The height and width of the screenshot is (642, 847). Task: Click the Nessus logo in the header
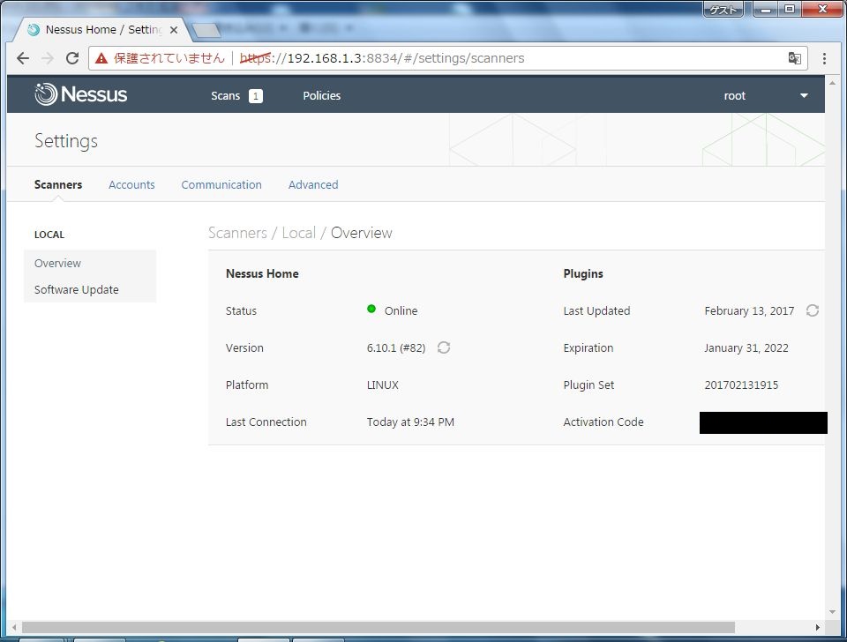coord(81,94)
